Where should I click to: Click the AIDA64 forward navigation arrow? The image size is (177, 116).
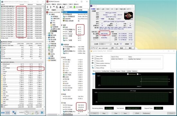tap(51, 7)
